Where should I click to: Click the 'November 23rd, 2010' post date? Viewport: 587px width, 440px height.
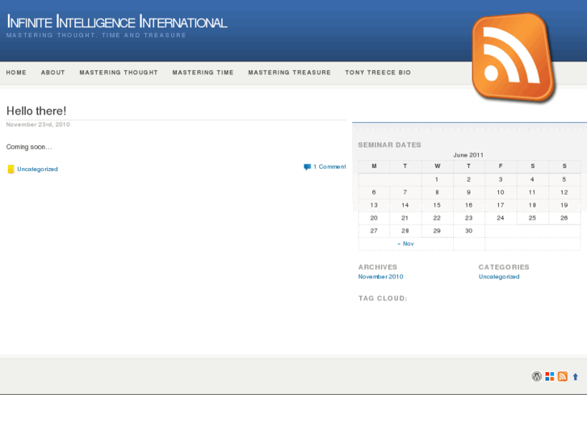38,124
